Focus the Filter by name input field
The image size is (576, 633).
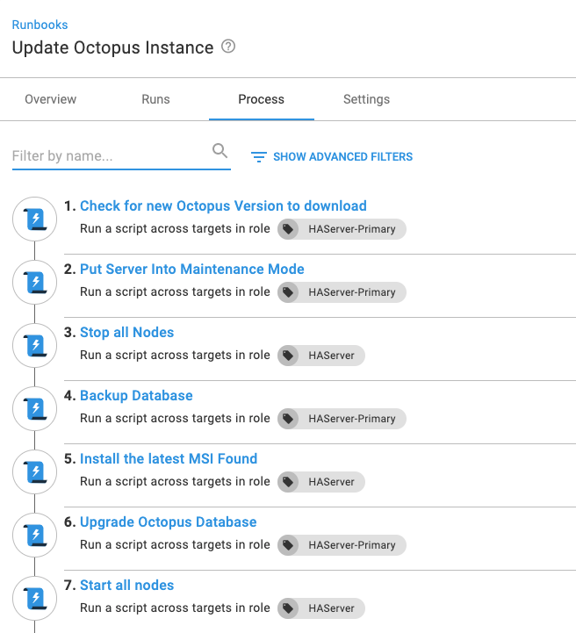(110, 156)
